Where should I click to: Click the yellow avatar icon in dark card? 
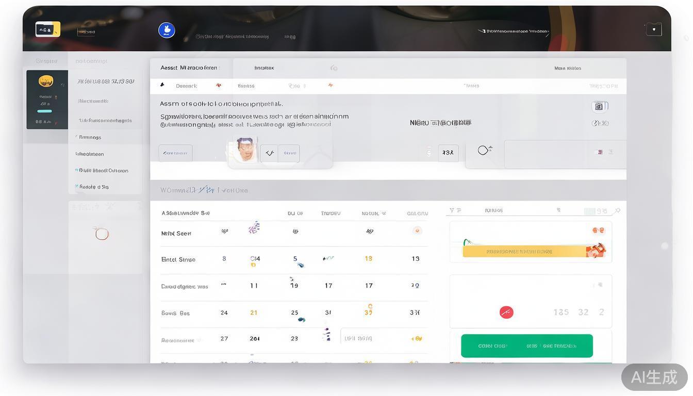tap(46, 81)
